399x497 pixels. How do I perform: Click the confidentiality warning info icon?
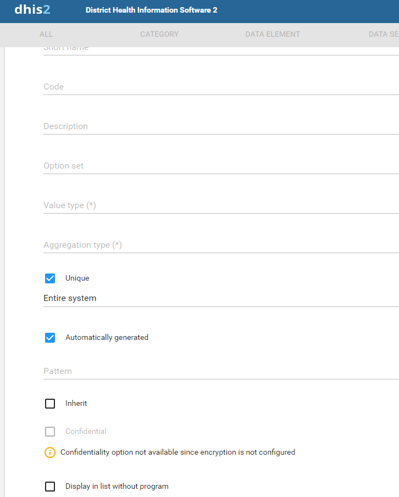[50, 453]
